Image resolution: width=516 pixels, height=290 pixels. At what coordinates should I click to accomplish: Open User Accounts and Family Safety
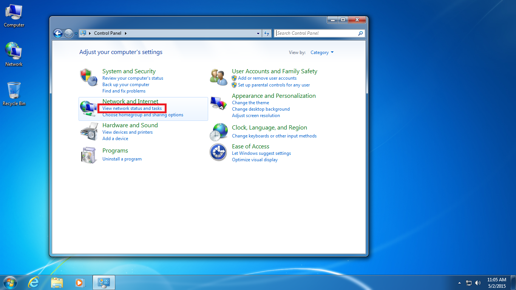275,71
